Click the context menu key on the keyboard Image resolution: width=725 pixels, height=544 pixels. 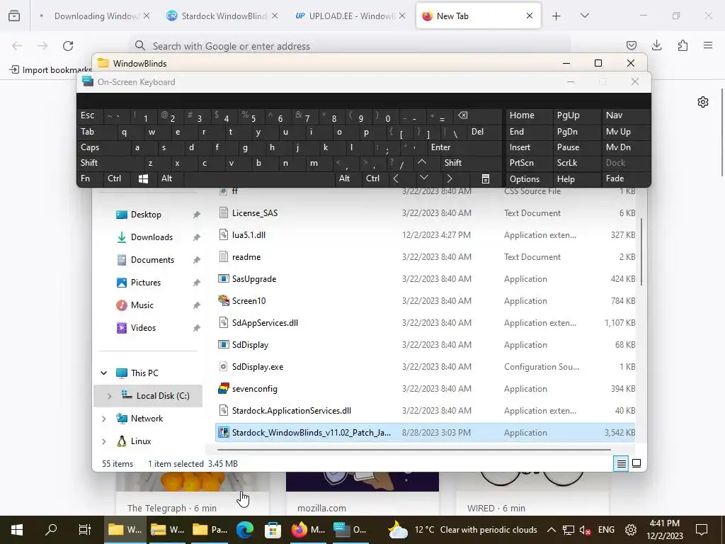[486, 179]
